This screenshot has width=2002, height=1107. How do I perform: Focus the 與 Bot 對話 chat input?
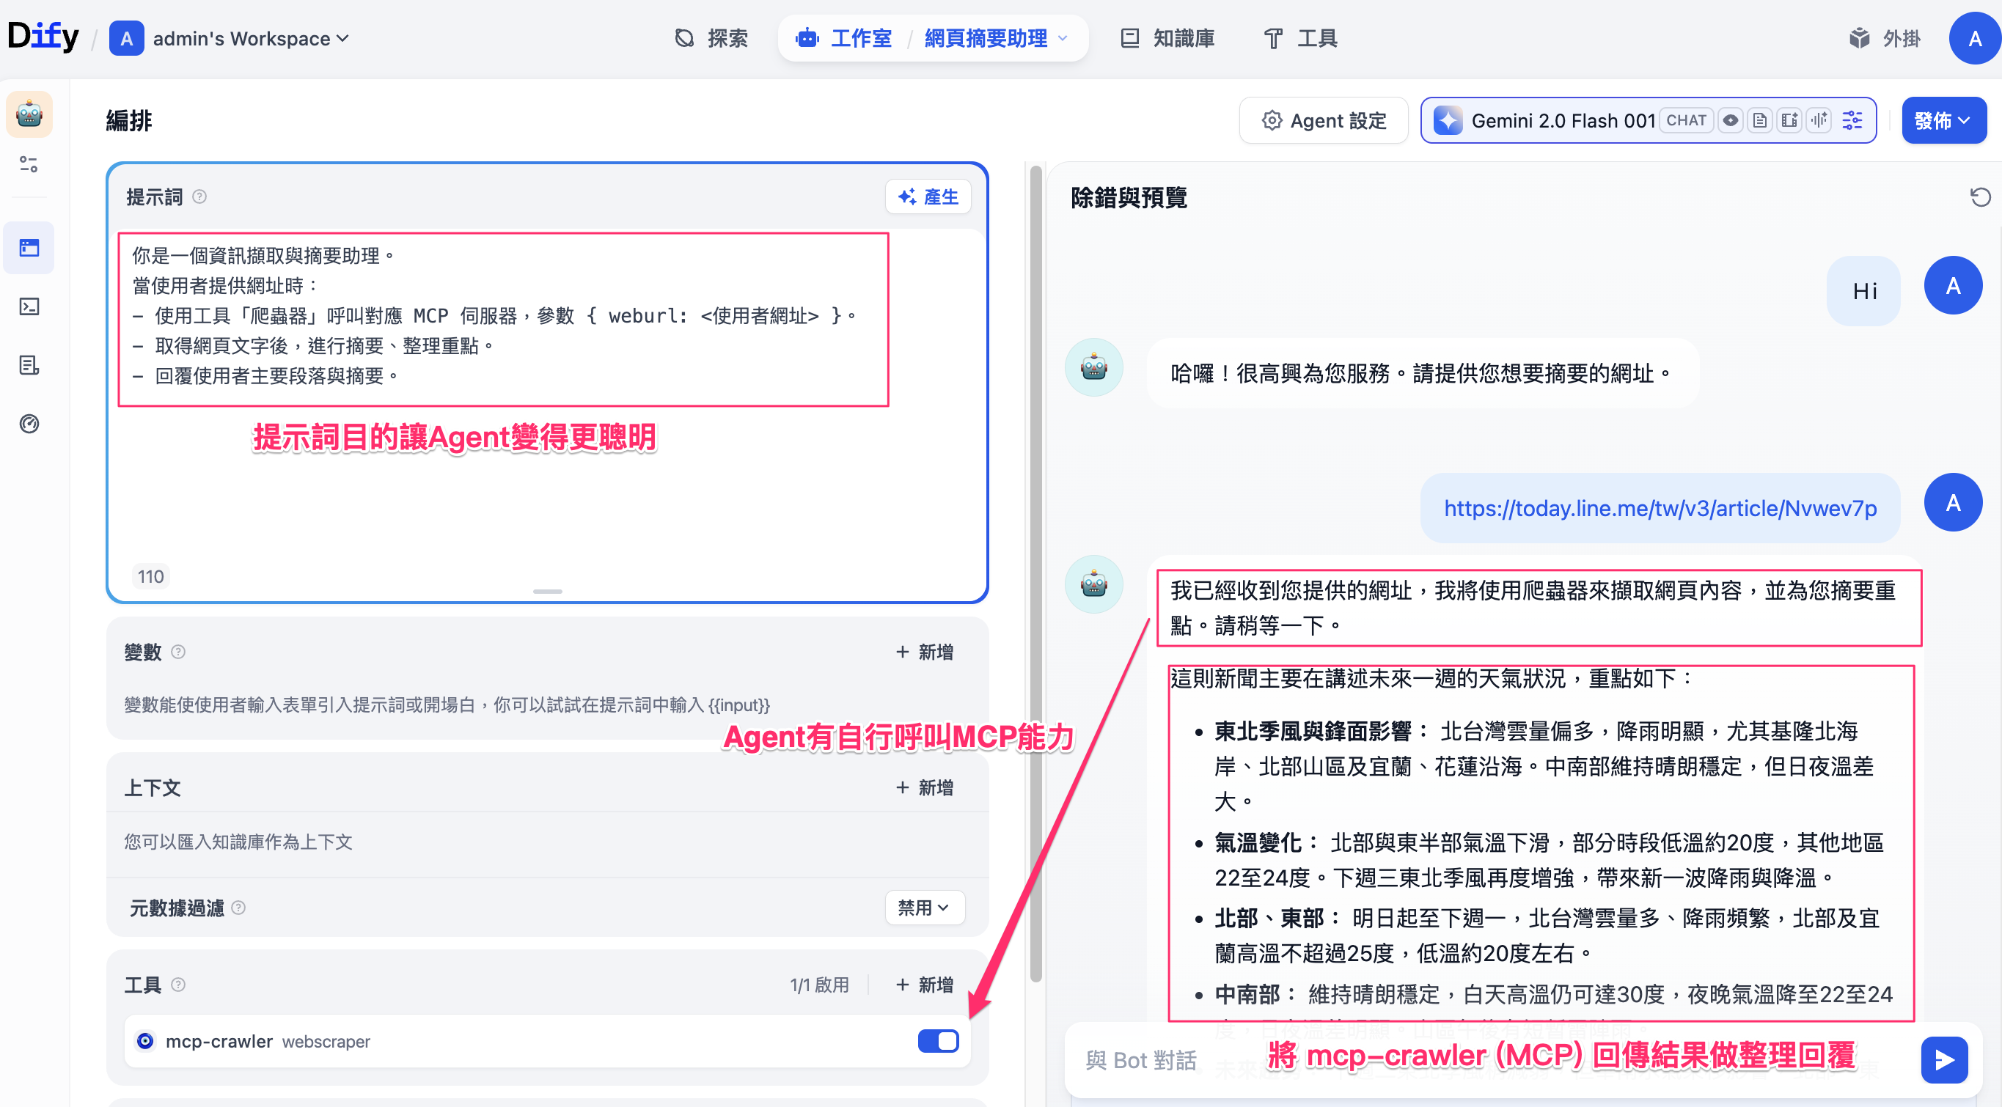point(1141,1059)
